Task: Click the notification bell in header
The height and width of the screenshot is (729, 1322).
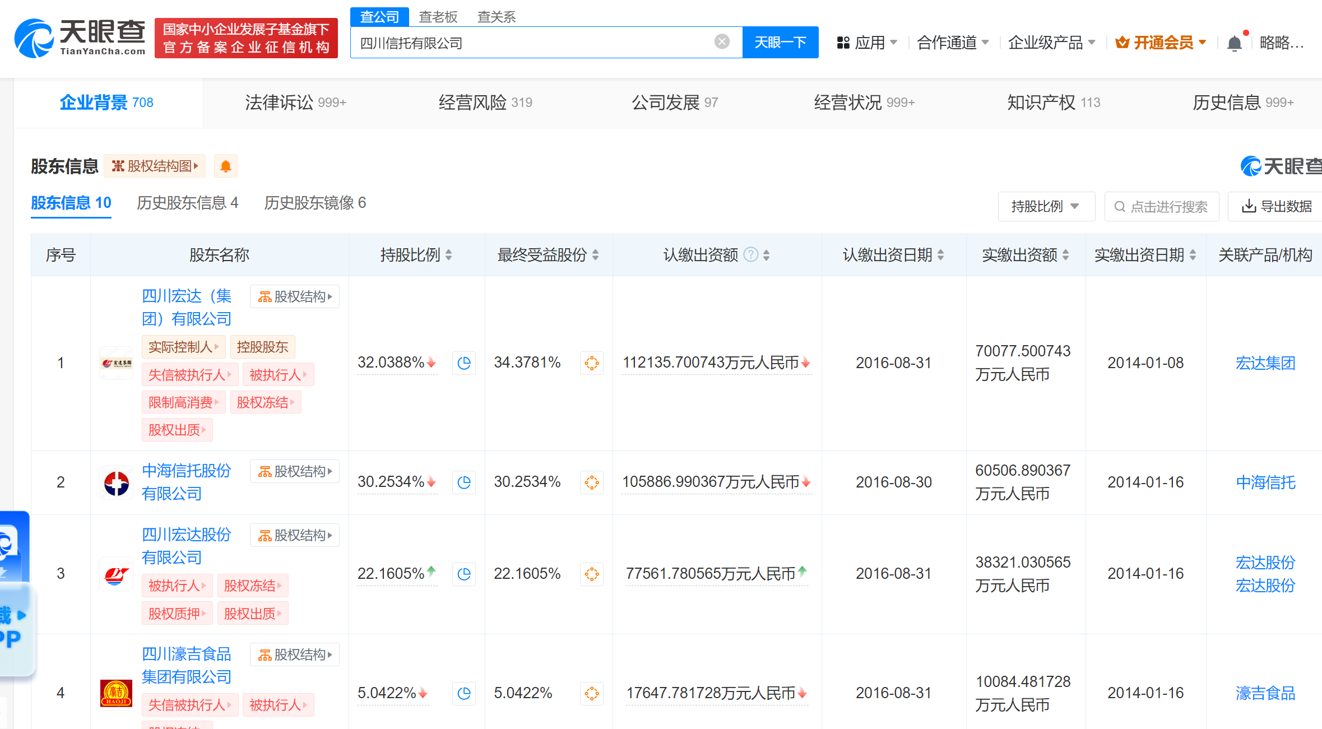Action: coord(1234,43)
